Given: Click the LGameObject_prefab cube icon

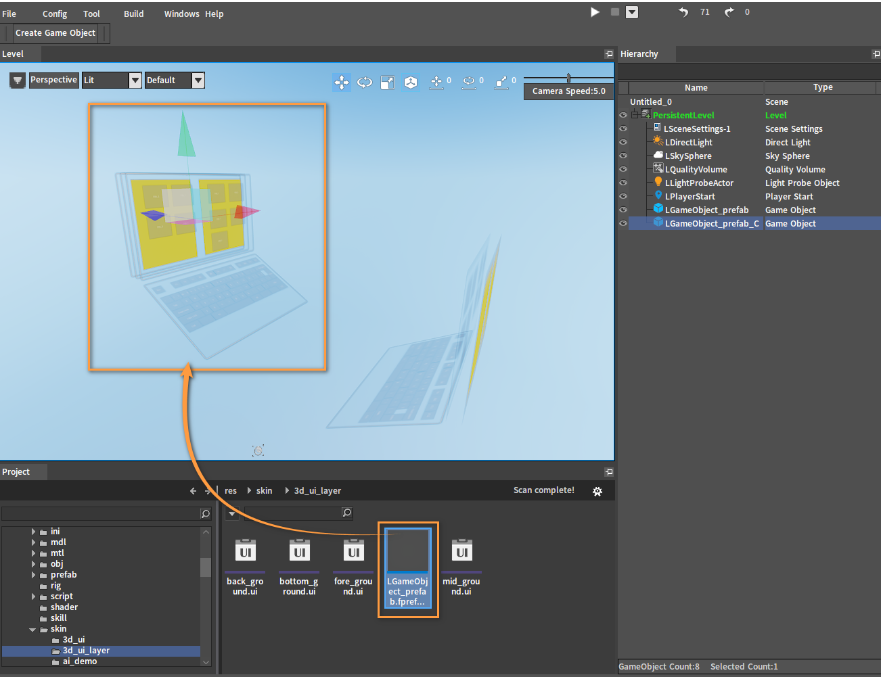Looking at the screenshot, I should pos(658,209).
